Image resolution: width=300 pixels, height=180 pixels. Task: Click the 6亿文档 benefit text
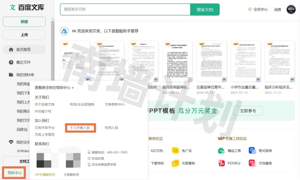(157, 151)
